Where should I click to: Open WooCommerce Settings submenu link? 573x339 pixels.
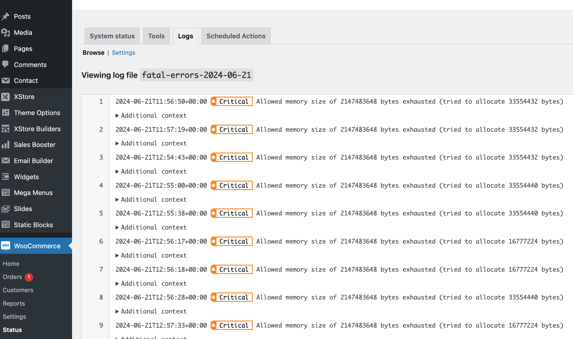point(14,317)
